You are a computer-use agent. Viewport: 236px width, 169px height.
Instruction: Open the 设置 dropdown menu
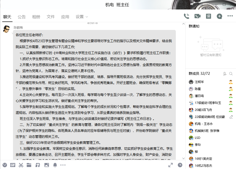[82, 17]
